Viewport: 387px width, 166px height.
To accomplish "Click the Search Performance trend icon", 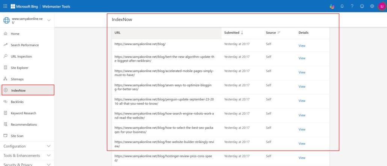I will 6,45.
